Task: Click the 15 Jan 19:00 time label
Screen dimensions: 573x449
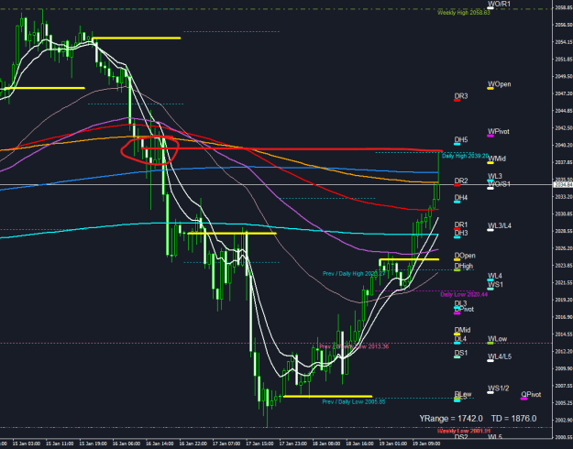Action: pos(93,444)
